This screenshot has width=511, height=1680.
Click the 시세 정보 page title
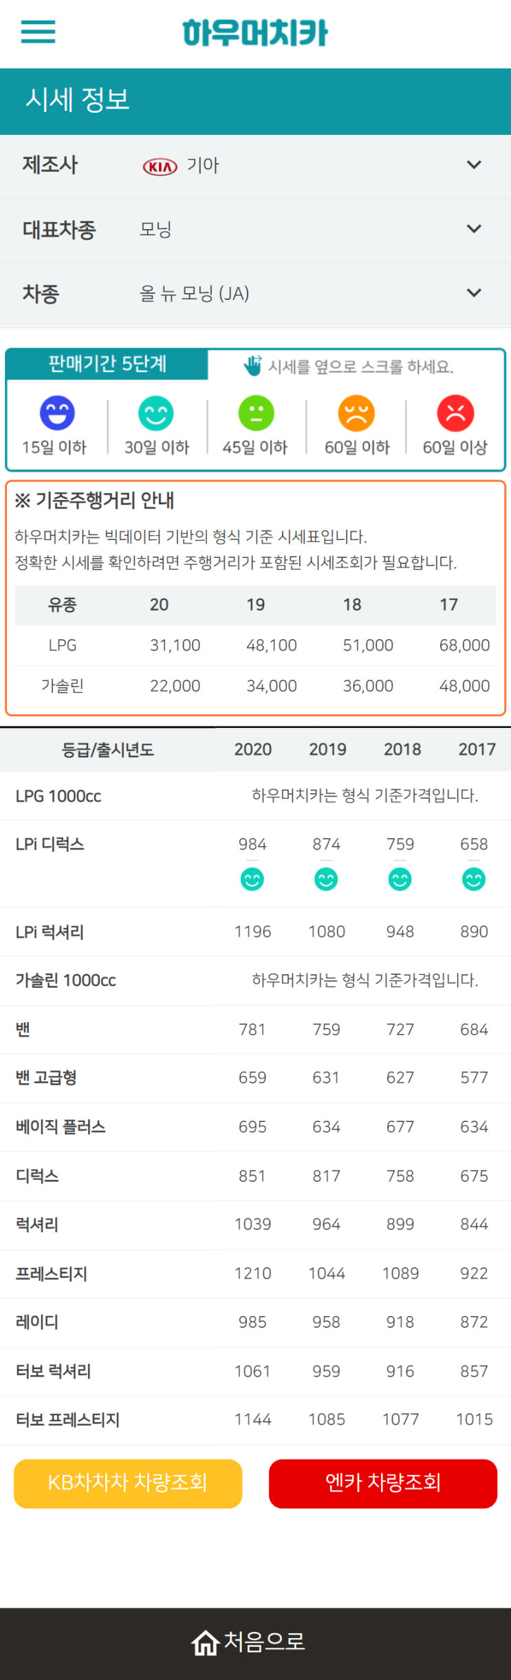click(x=78, y=100)
